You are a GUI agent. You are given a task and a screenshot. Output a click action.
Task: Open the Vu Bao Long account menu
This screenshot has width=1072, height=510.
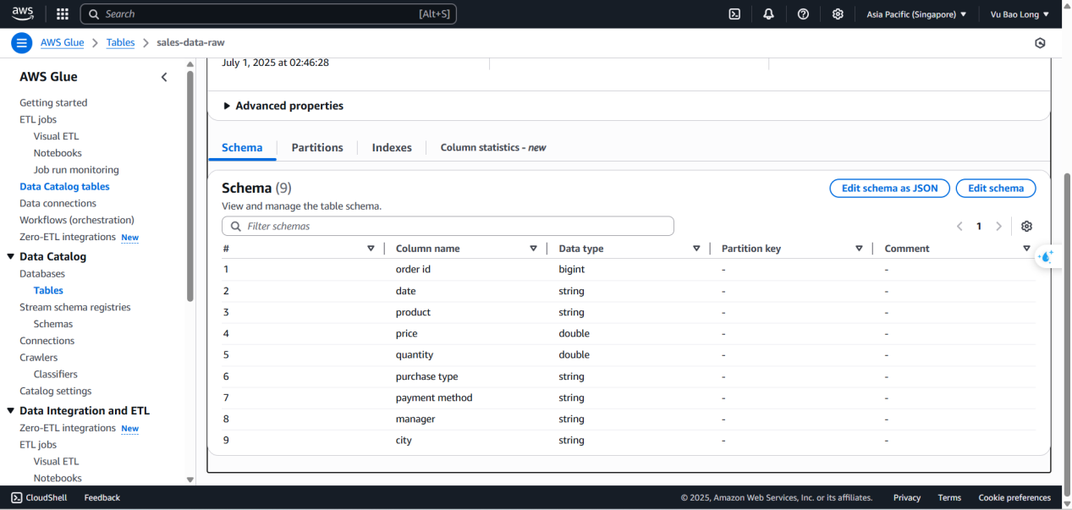[x=1020, y=14]
